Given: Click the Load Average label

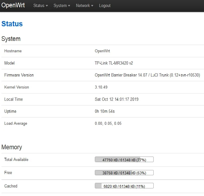Looking at the screenshot, I should click(x=16, y=124).
